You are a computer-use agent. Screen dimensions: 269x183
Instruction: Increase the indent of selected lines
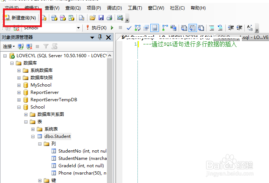pyautogui.click(x=239, y=28)
